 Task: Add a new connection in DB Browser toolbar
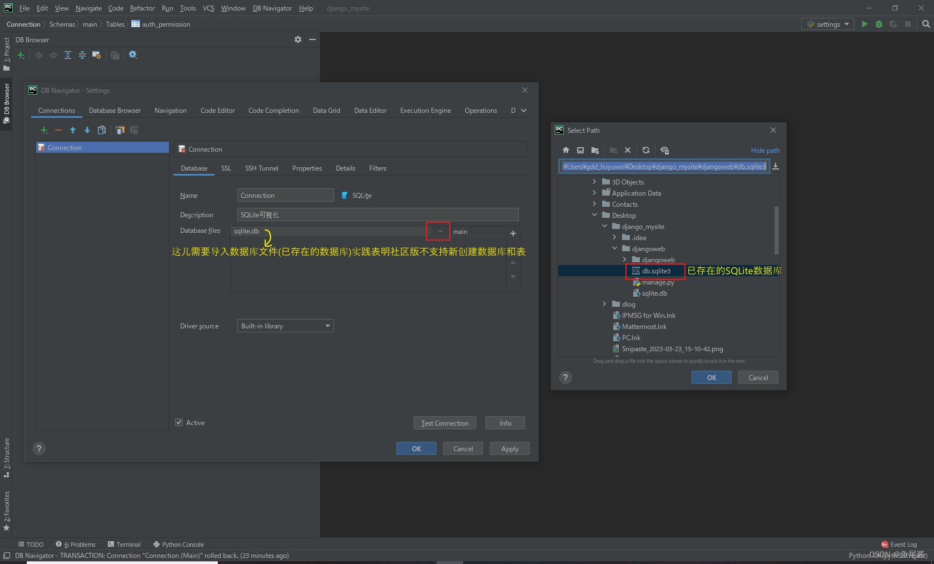click(x=21, y=55)
